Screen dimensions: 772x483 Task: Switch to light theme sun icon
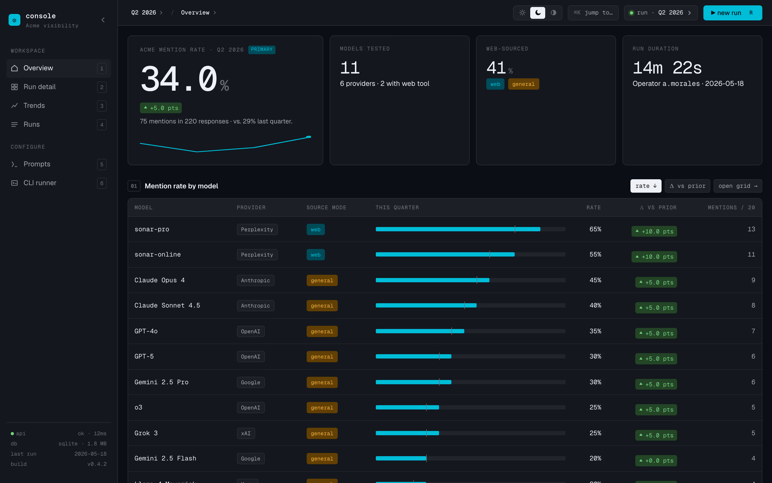(522, 13)
